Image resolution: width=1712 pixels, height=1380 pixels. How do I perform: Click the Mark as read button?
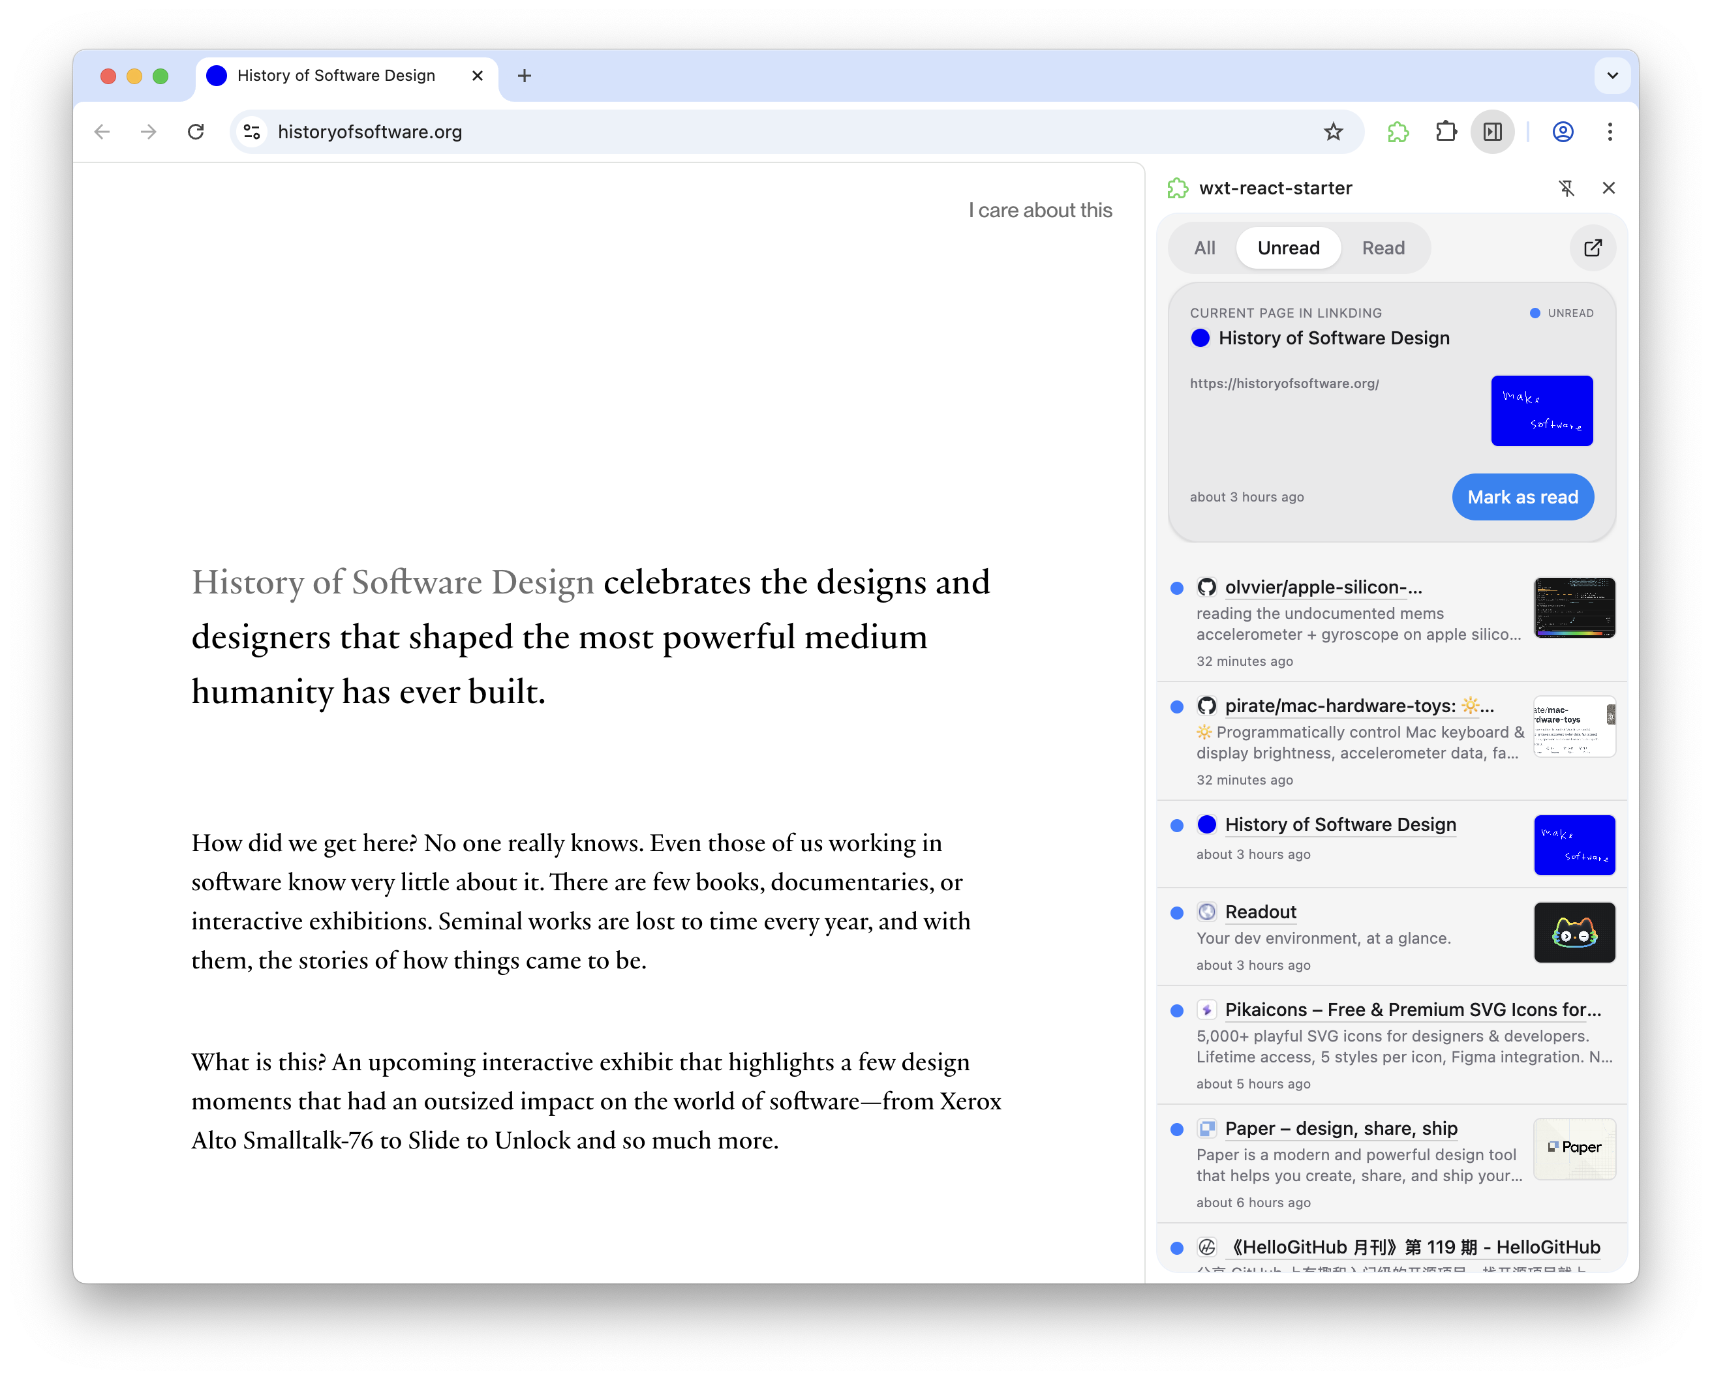[1523, 497]
